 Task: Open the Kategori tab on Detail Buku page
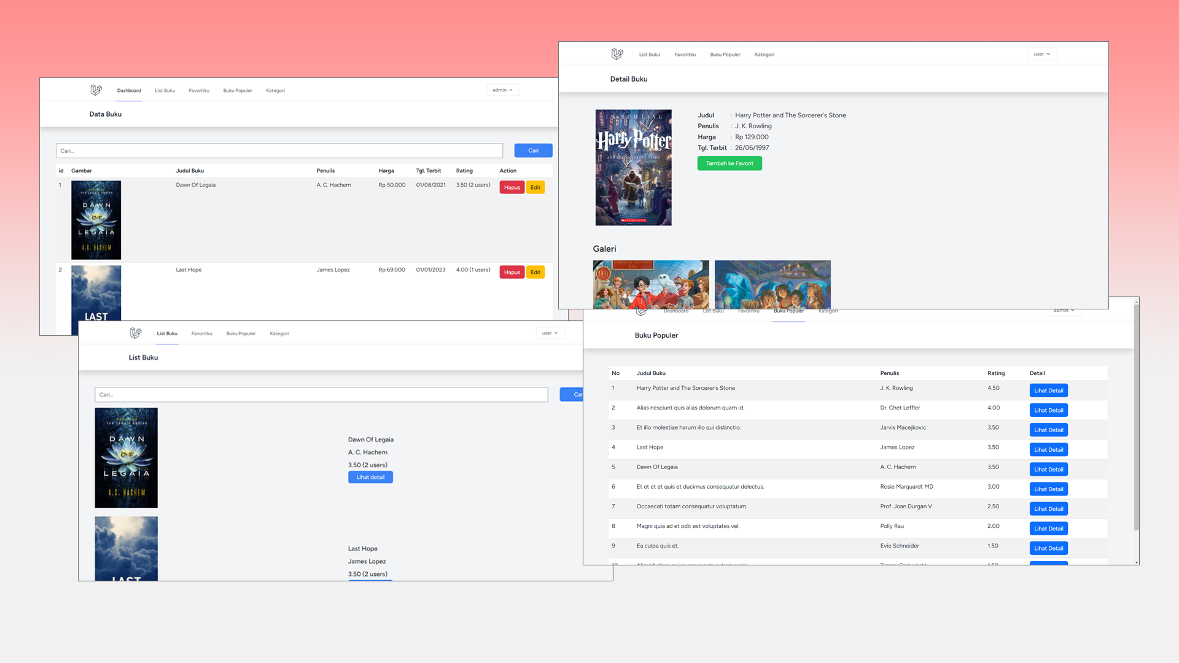tap(765, 55)
